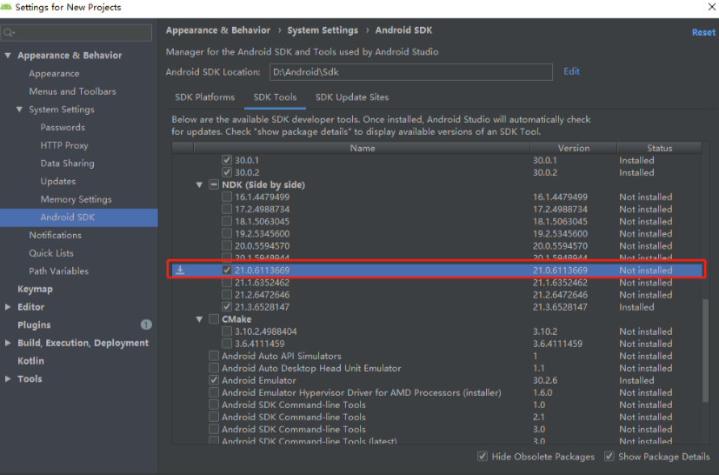Check the CMake 3.6.4111459 checkbox
The width and height of the screenshot is (719, 475).
(x=227, y=344)
